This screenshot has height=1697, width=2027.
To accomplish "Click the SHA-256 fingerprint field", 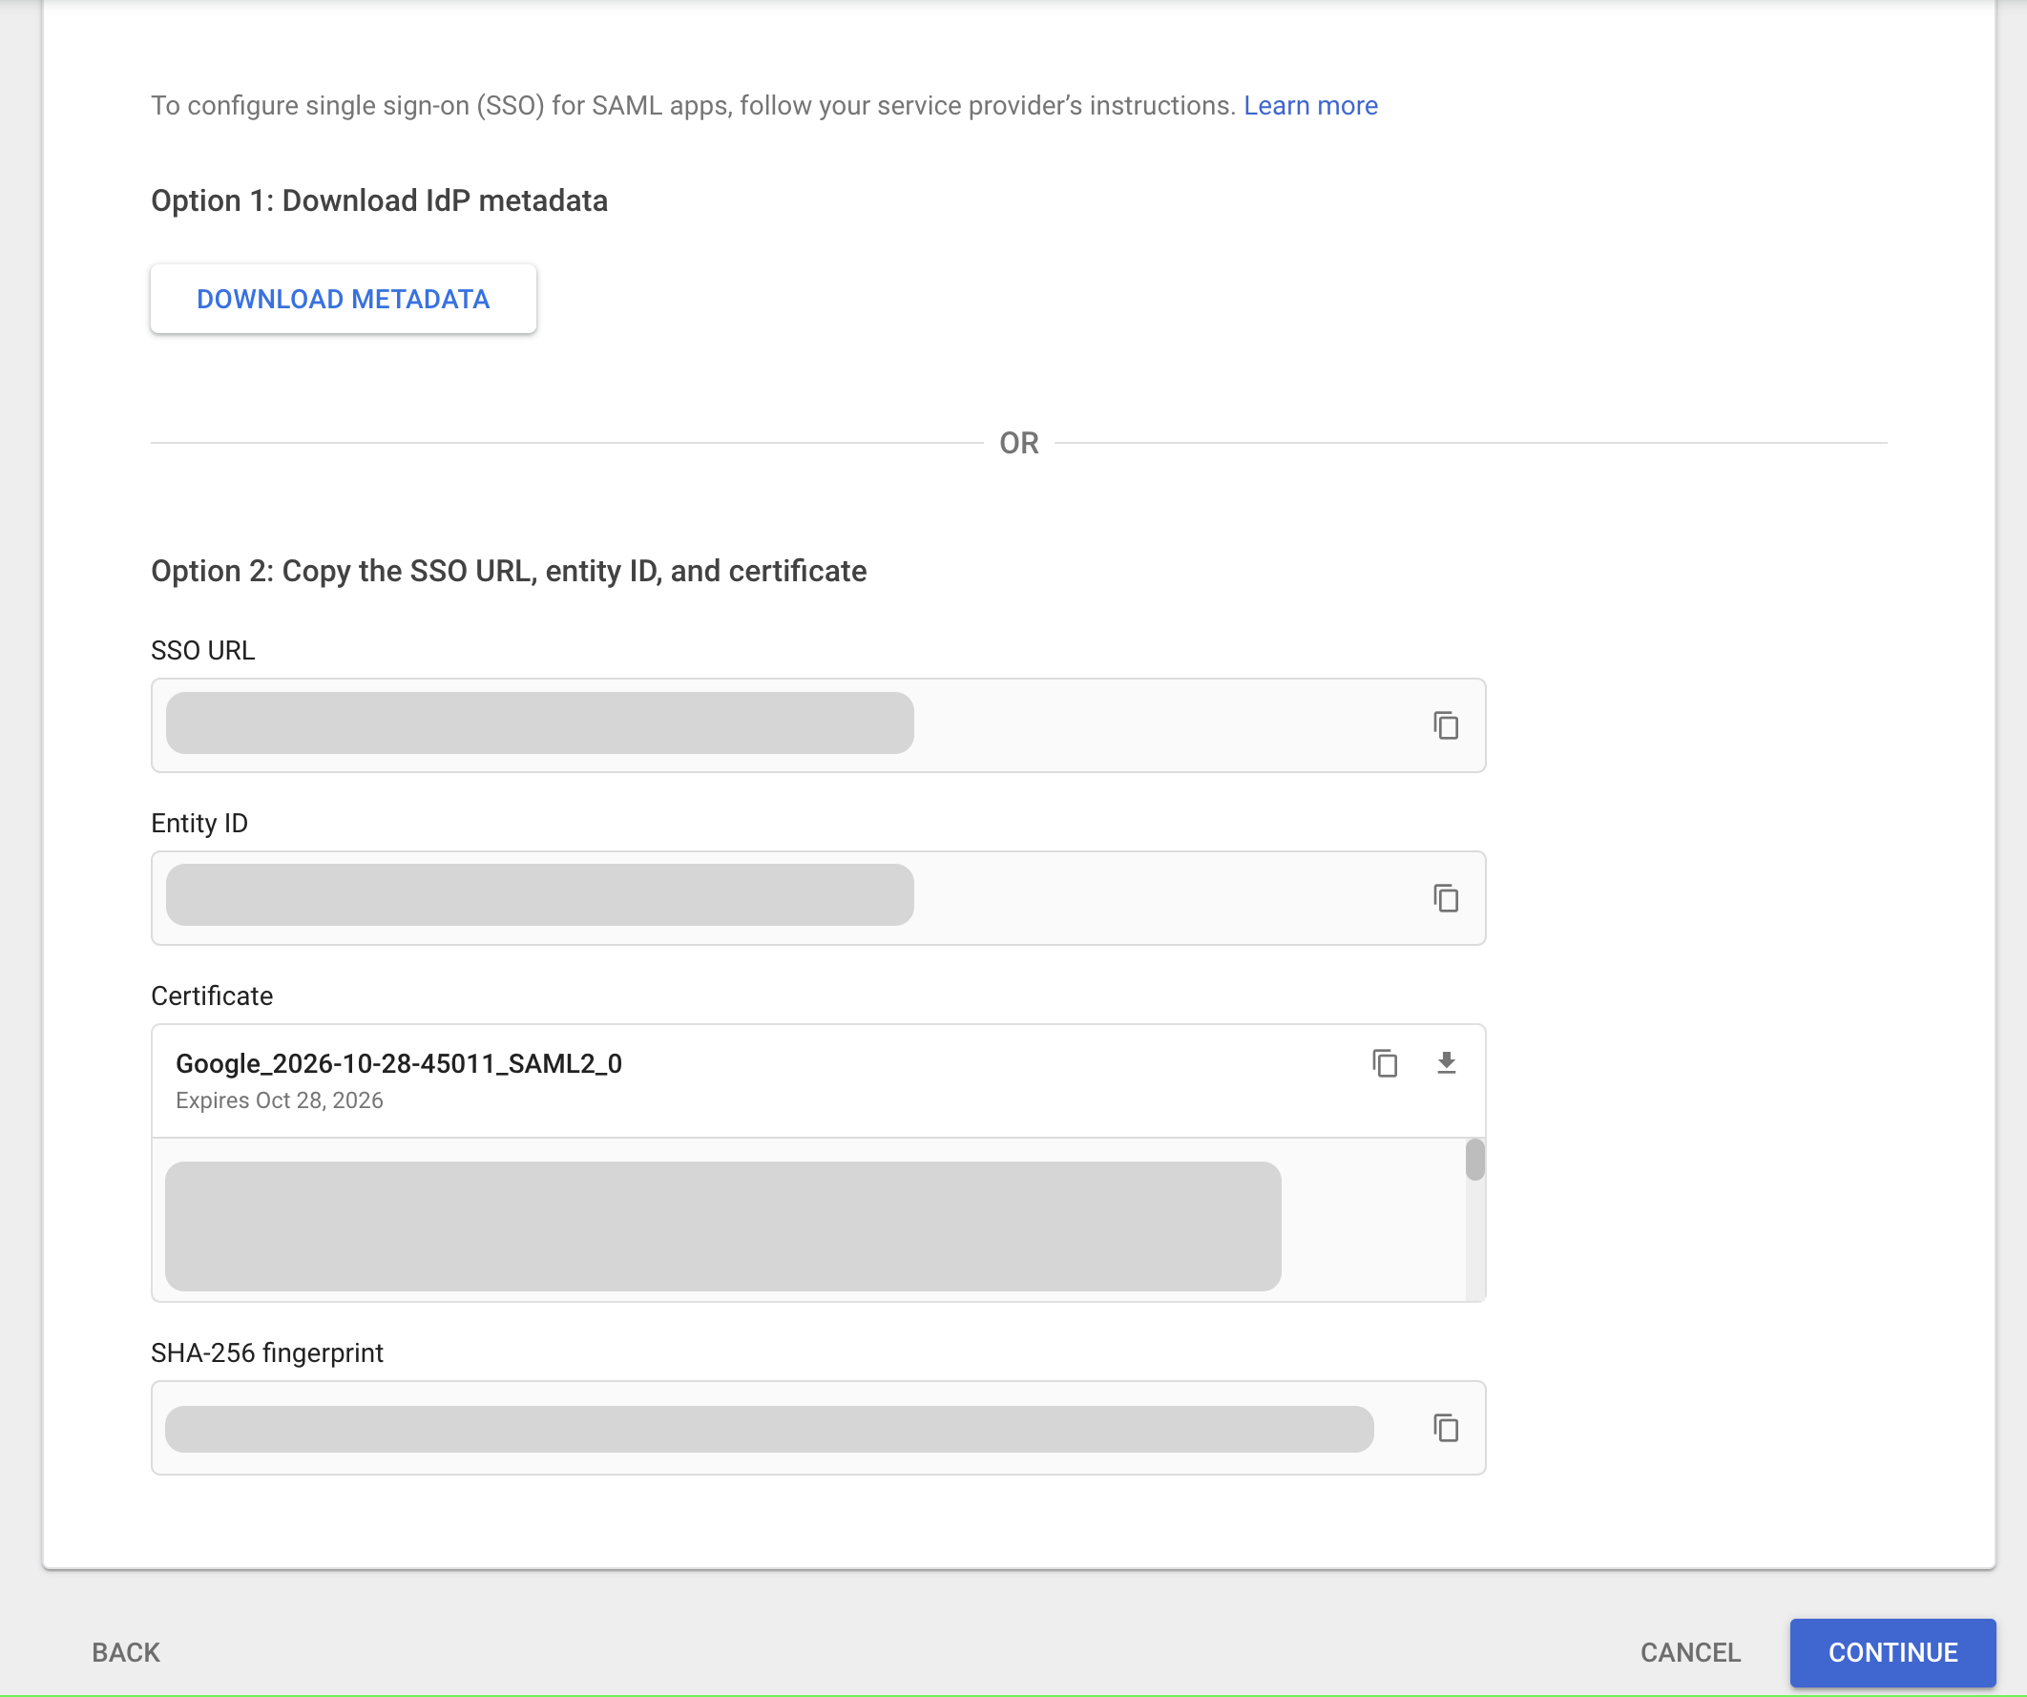I will (768, 1428).
